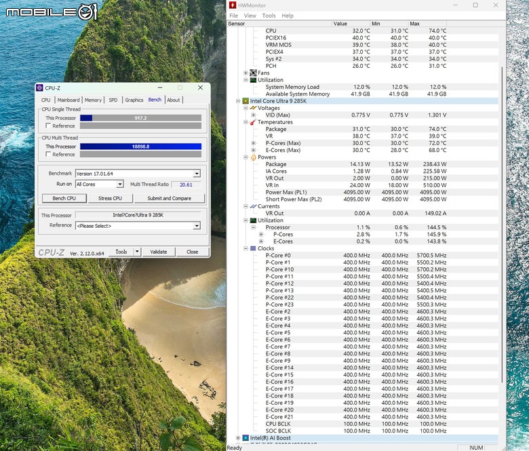Collapse the Powers section

pyautogui.click(x=246, y=157)
